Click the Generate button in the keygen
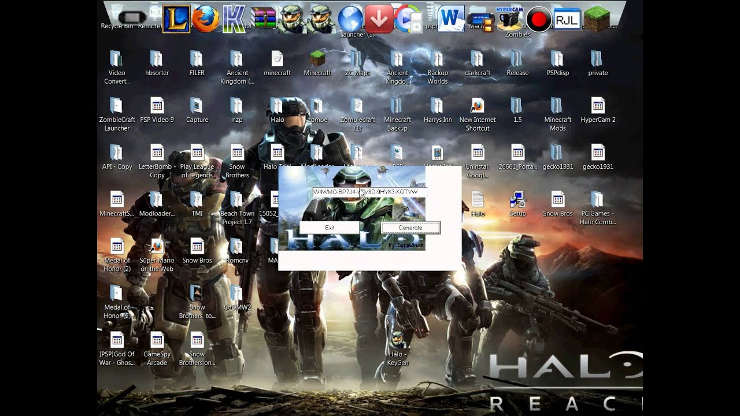 click(410, 228)
